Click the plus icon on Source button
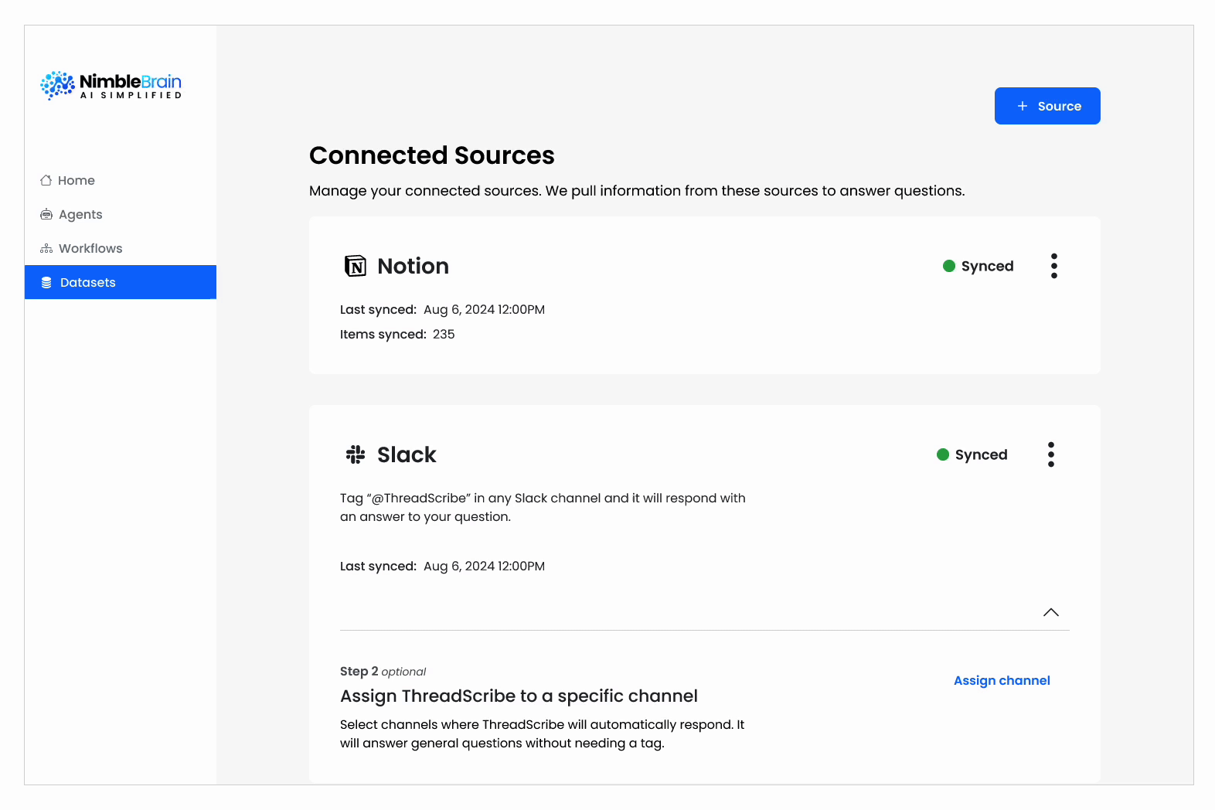This screenshot has width=1215, height=810. coord(1023,106)
